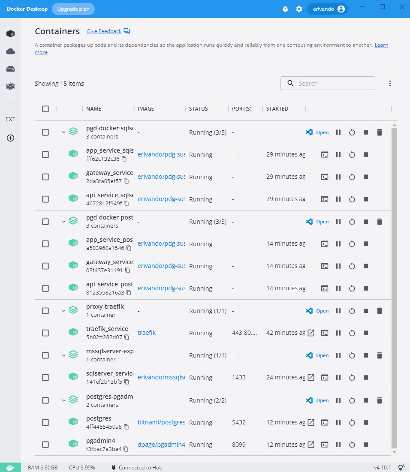Pause the fff62c132c36 container

tap(338, 155)
